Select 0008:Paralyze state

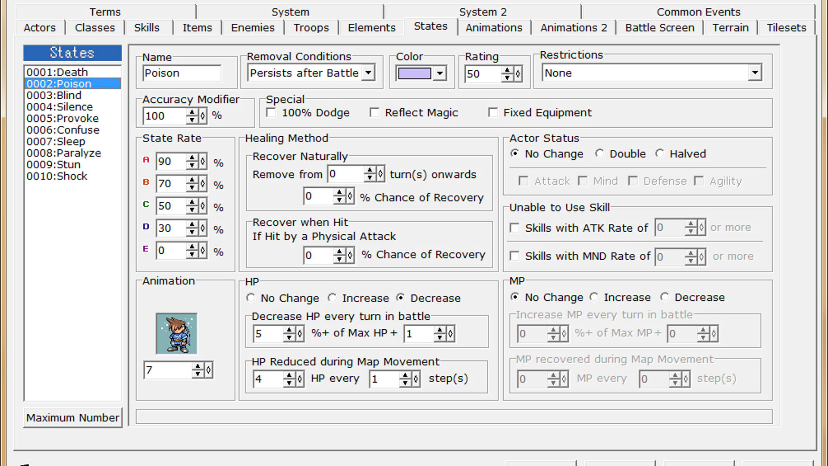point(72,153)
